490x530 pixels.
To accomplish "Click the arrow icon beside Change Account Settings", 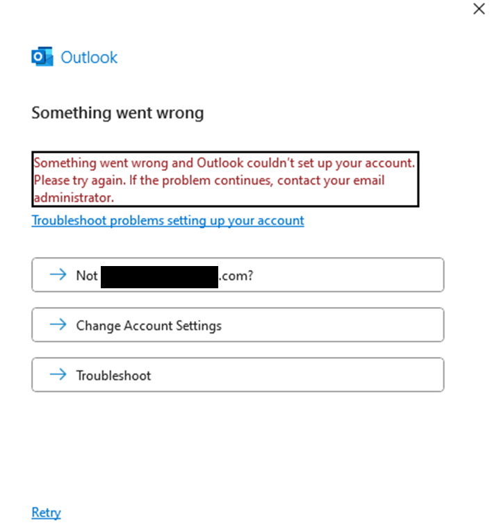I will coord(58,324).
